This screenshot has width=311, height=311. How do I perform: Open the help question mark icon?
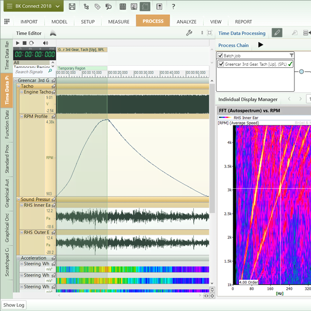pos(173,7)
